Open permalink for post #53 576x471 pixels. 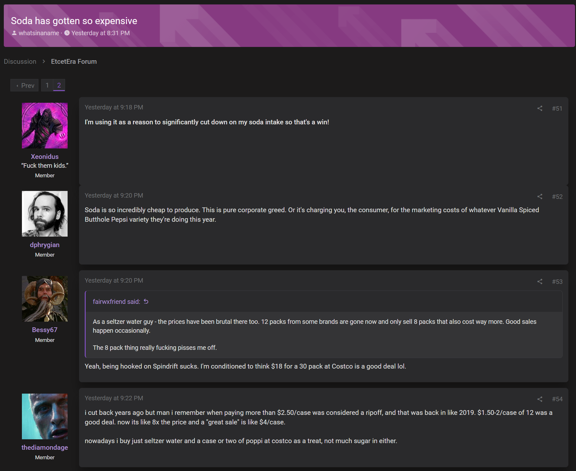coord(557,282)
